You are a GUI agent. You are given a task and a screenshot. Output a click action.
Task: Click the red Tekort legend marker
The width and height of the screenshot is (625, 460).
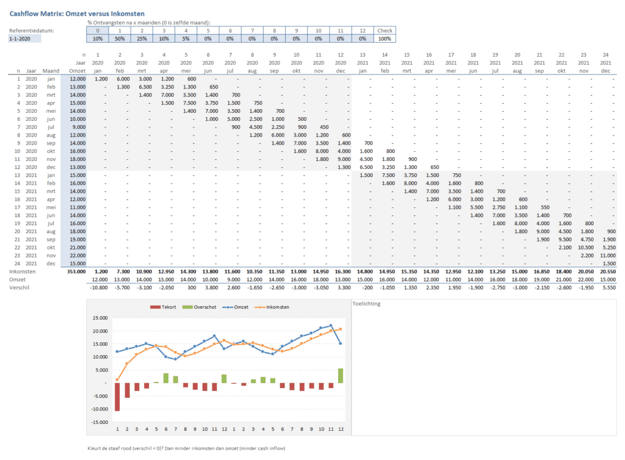pos(154,307)
